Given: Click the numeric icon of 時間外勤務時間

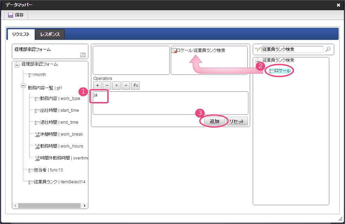Looking at the screenshot, I should pyautogui.click(x=37, y=158).
